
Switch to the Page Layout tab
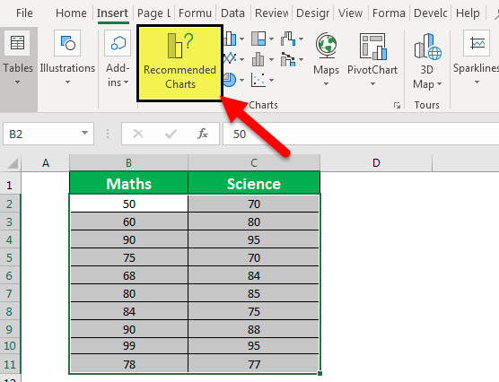click(154, 13)
